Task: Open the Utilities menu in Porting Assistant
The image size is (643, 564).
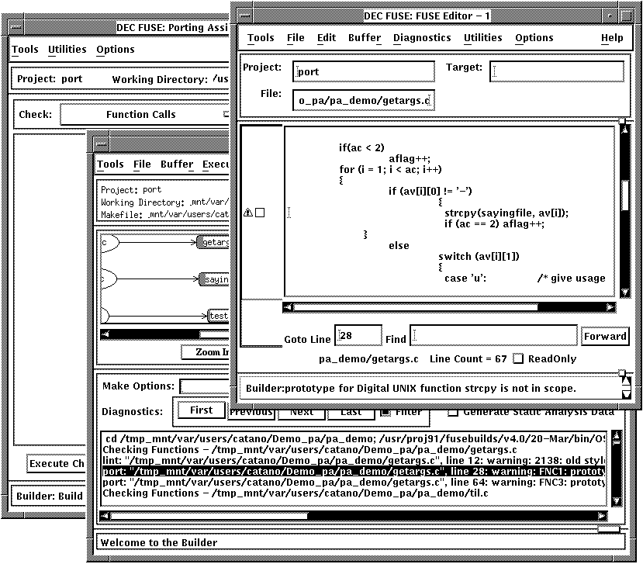Action: click(x=67, y=50)
